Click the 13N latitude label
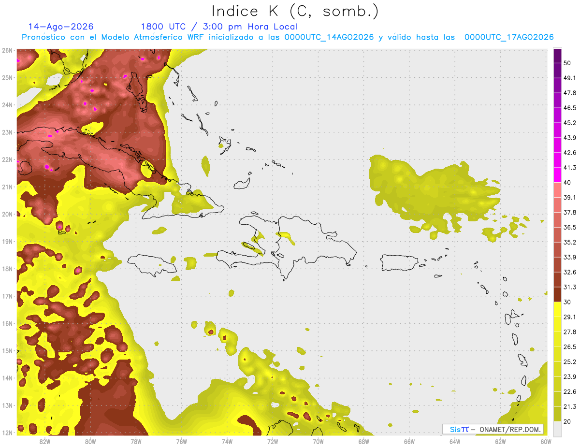580x448 pixels. 7,405
